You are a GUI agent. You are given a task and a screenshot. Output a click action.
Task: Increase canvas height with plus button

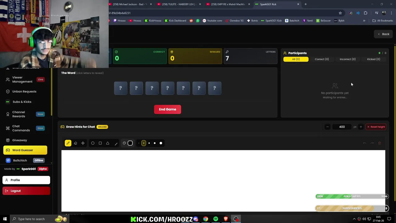(361, 127)
